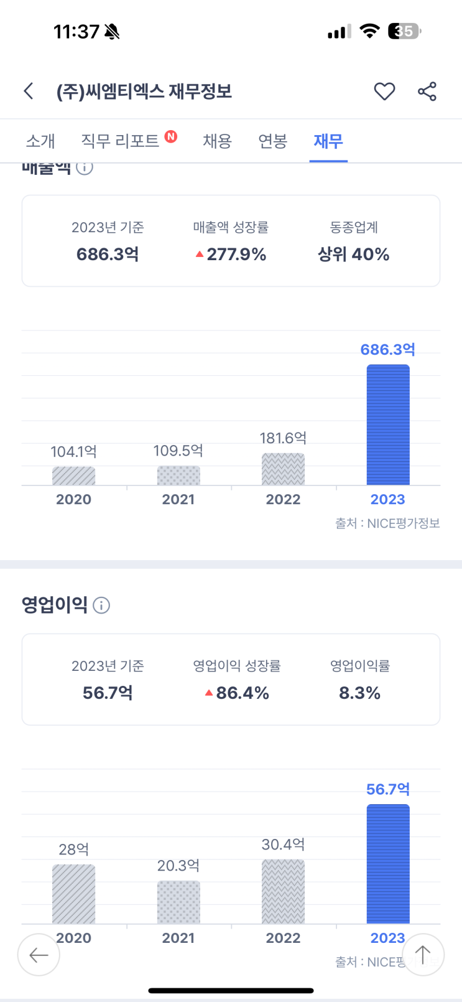Tap the blue 2023 revenue bar
462x1002 pixels.
388,424
